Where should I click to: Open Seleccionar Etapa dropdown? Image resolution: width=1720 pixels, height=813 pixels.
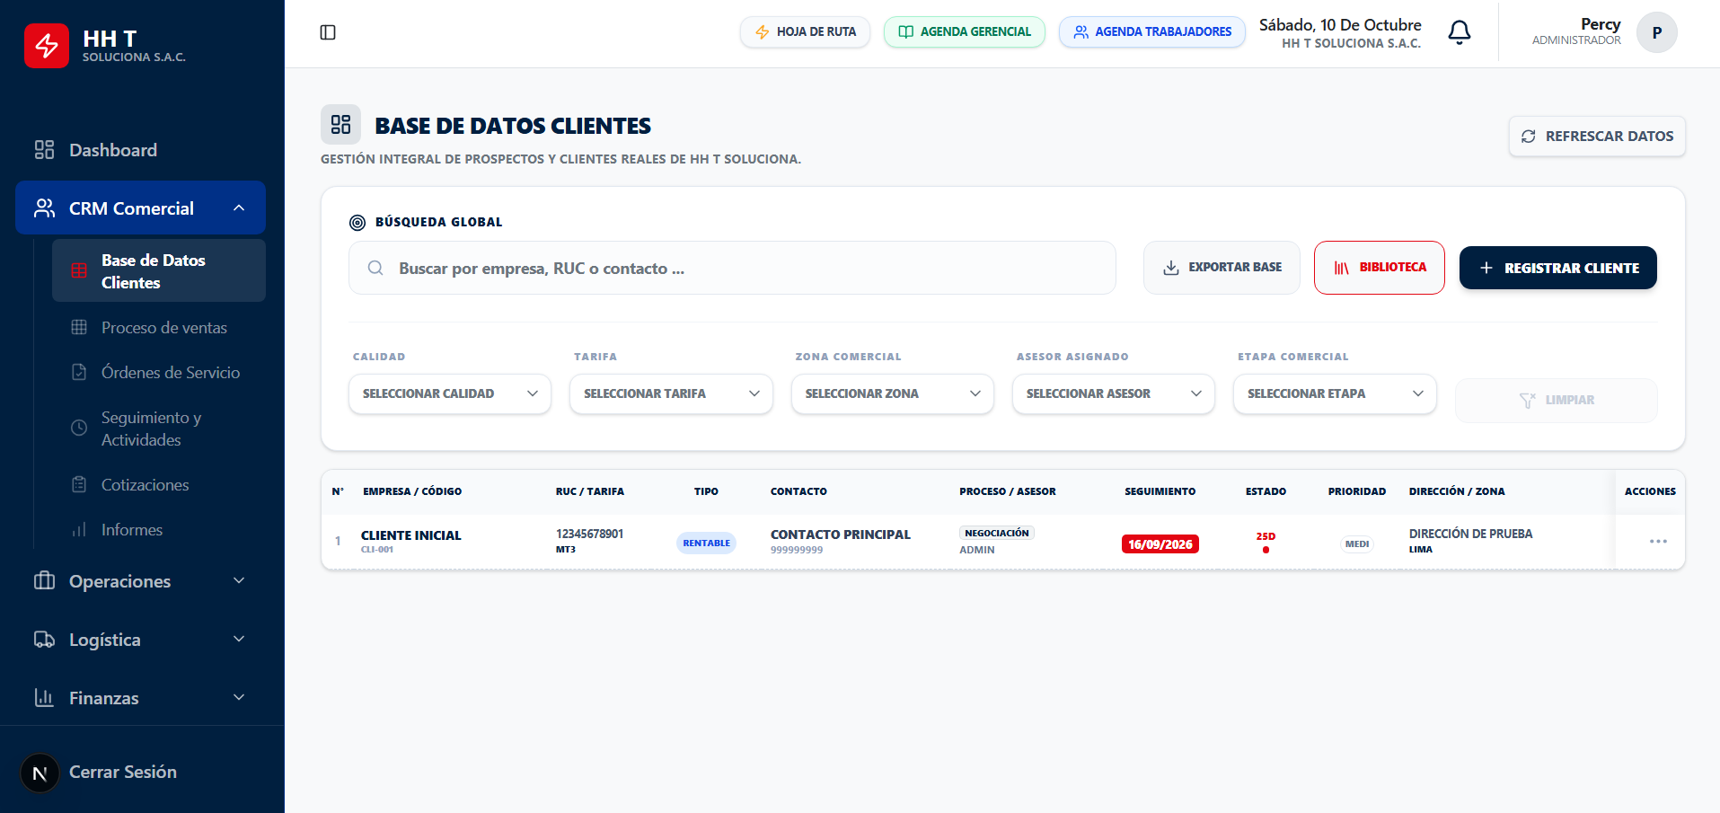(x=1335, y=394)
